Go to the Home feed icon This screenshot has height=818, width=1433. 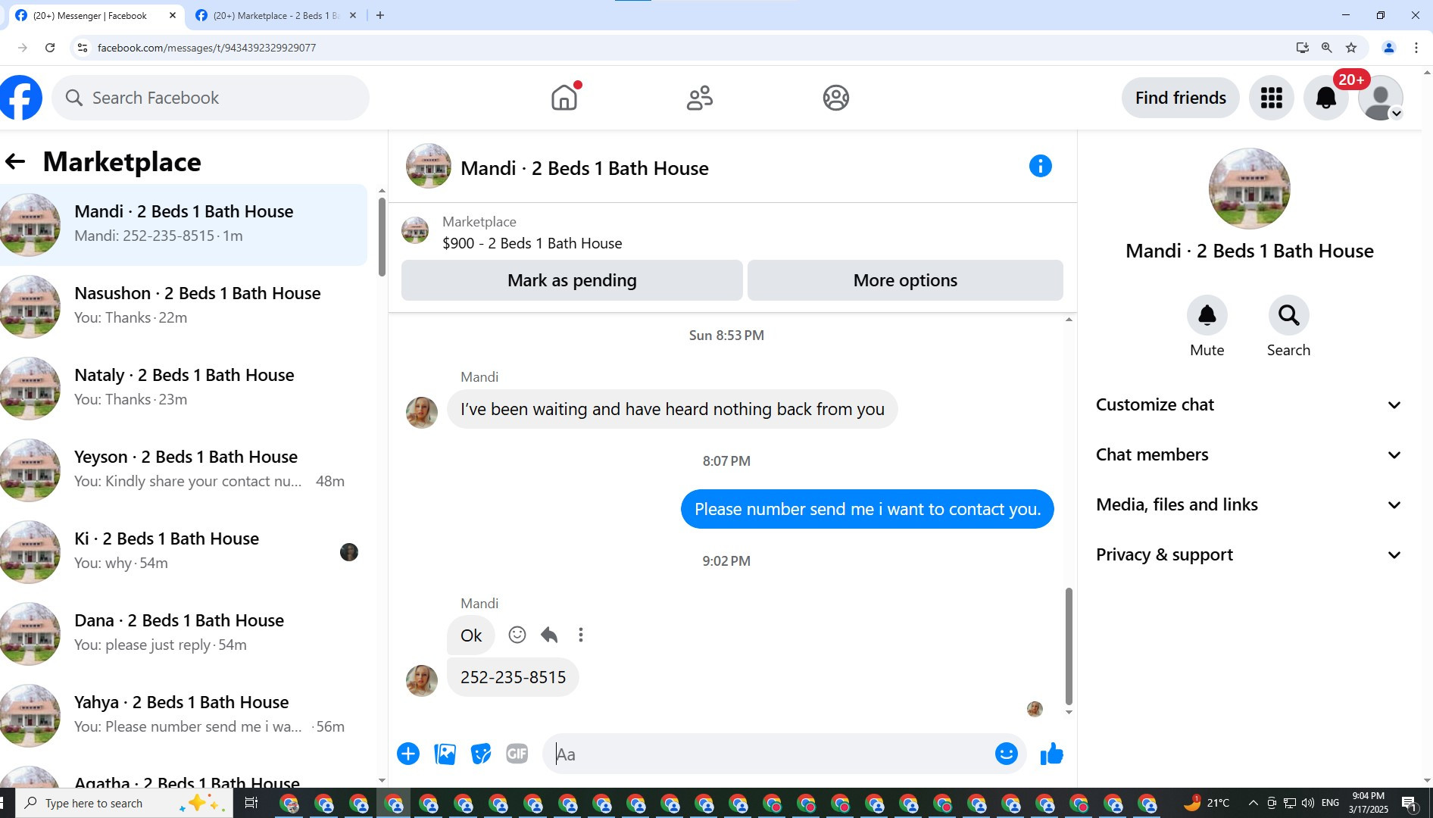pyautogui.click(x=564, y=98)
